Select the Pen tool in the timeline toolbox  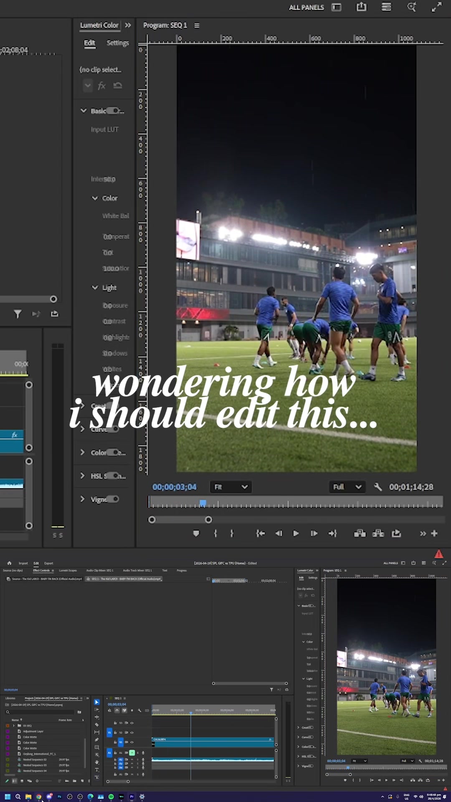coord(97,740)
